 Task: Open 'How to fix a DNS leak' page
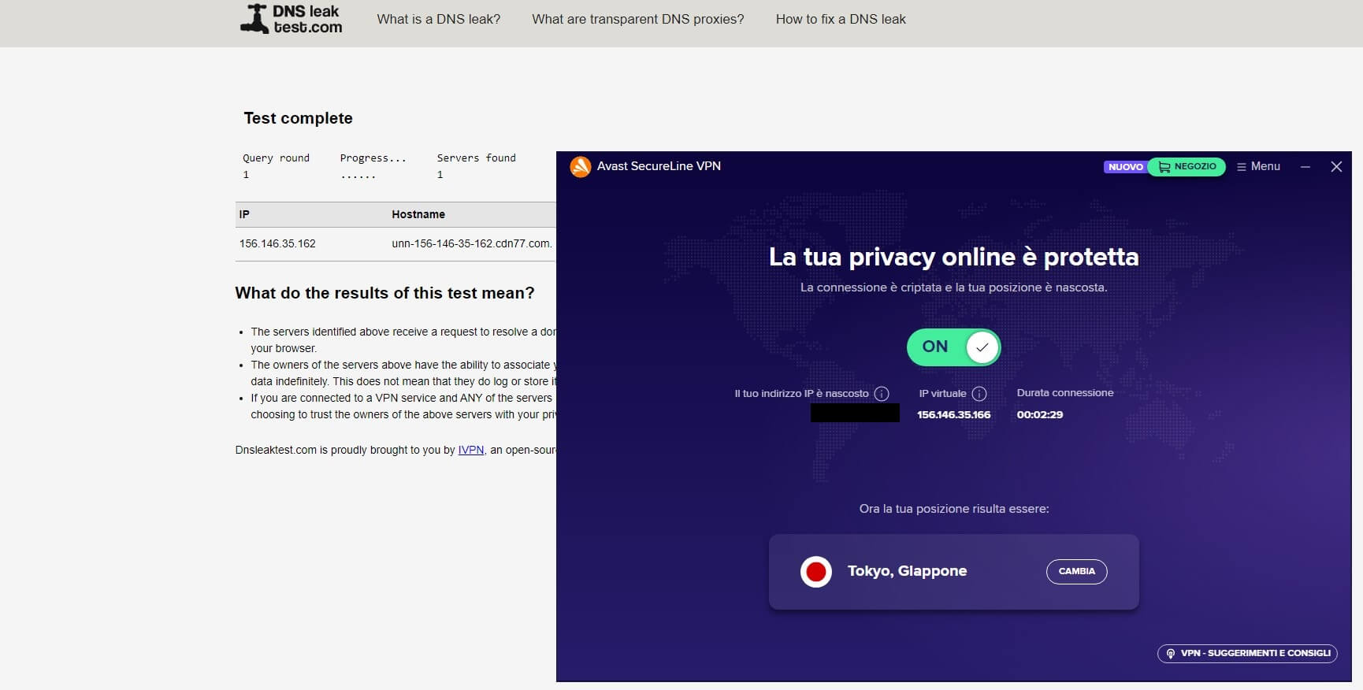(x=841, y=19)
